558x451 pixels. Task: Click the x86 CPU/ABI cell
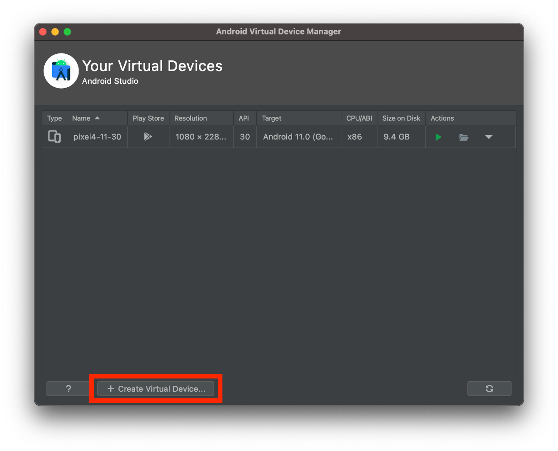click(359, 137)
